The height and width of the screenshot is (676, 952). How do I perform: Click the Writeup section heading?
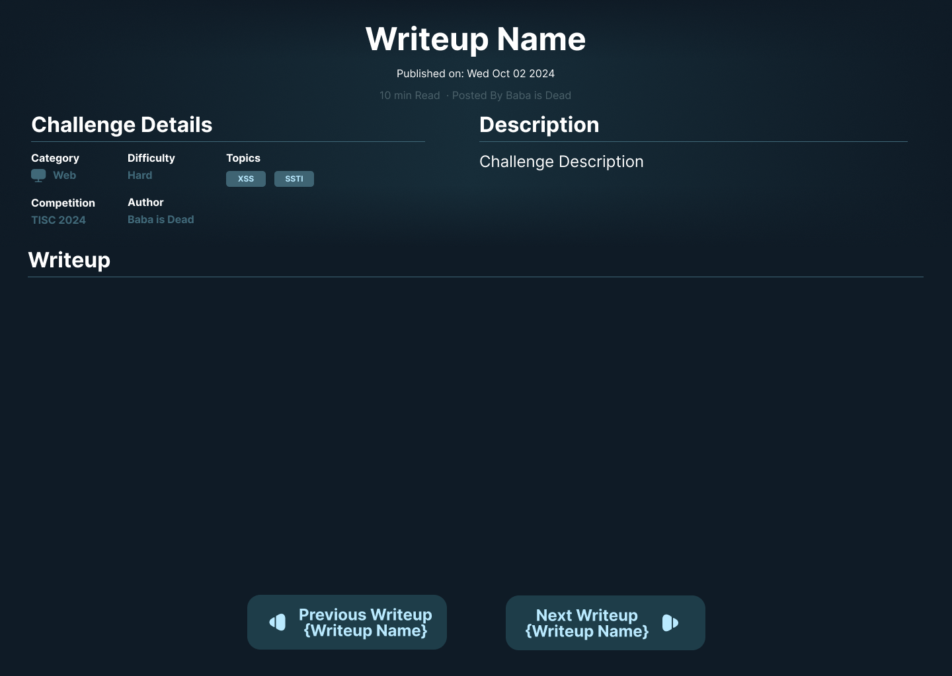[x=69, y=260]
